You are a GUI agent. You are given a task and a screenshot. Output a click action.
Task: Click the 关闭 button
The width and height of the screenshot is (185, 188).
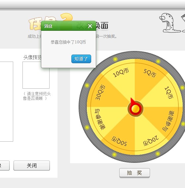tap(32, 165)
